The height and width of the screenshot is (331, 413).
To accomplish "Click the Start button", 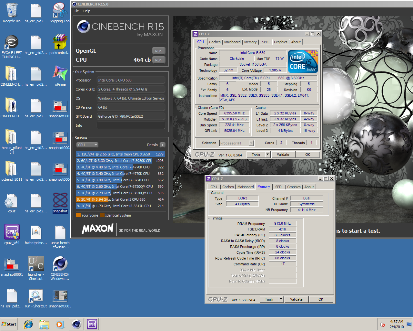I will [9, 324].
